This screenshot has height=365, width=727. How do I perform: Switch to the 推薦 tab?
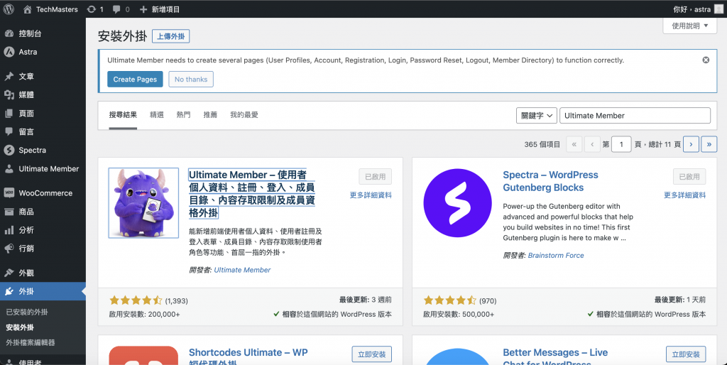tap(210, 114)
